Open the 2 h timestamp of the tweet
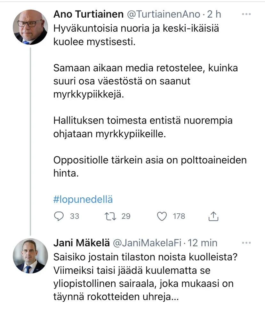Image resolution: width=265 pixels, height=309 pixels. [x=214, y=14]
